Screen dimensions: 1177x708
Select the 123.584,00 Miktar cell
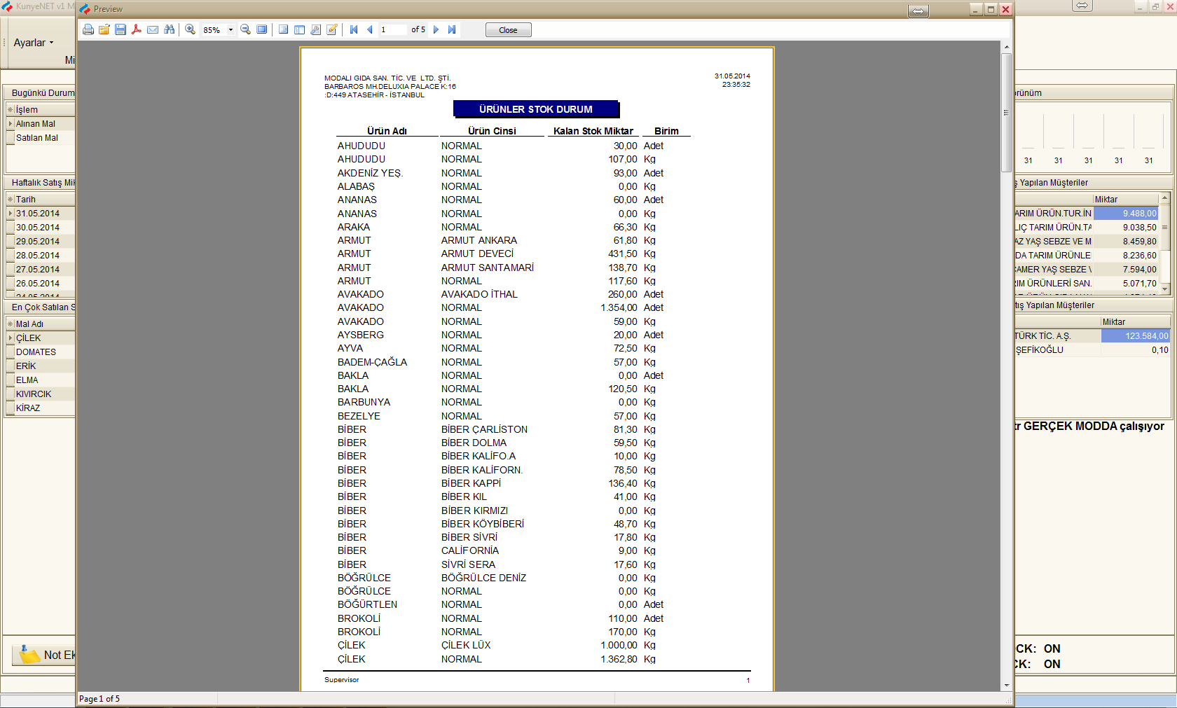coord(1135,336)
